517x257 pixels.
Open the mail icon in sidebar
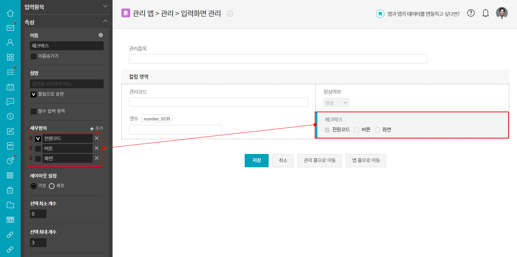click(x=10, y=28)
